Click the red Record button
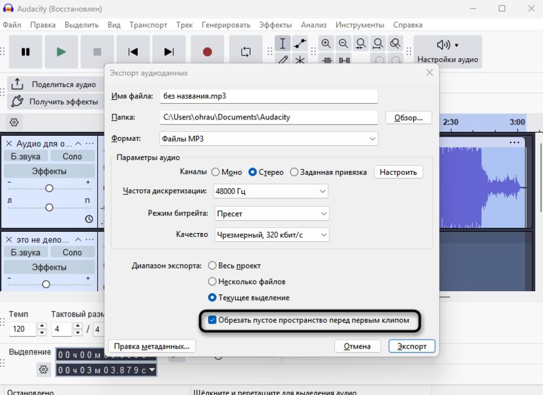This screenshot has height=395, width=543. click(208, 52)
